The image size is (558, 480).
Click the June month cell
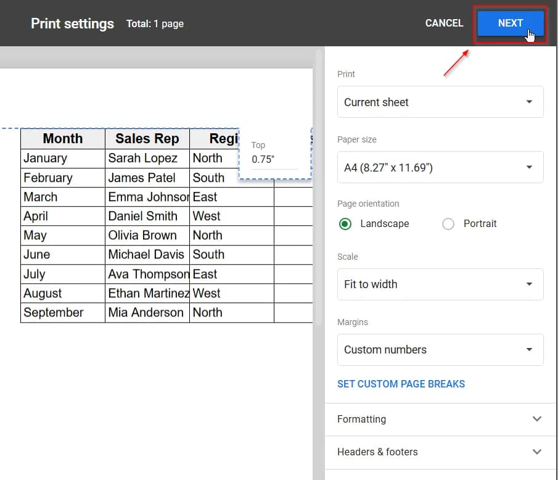click(63, 255)
